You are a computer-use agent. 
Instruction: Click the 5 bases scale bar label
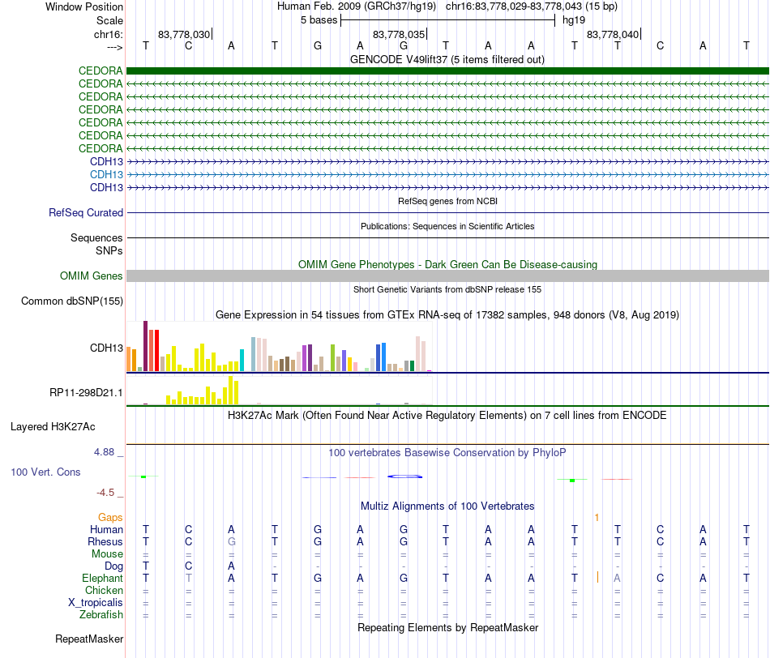click(x=319, y=20)
